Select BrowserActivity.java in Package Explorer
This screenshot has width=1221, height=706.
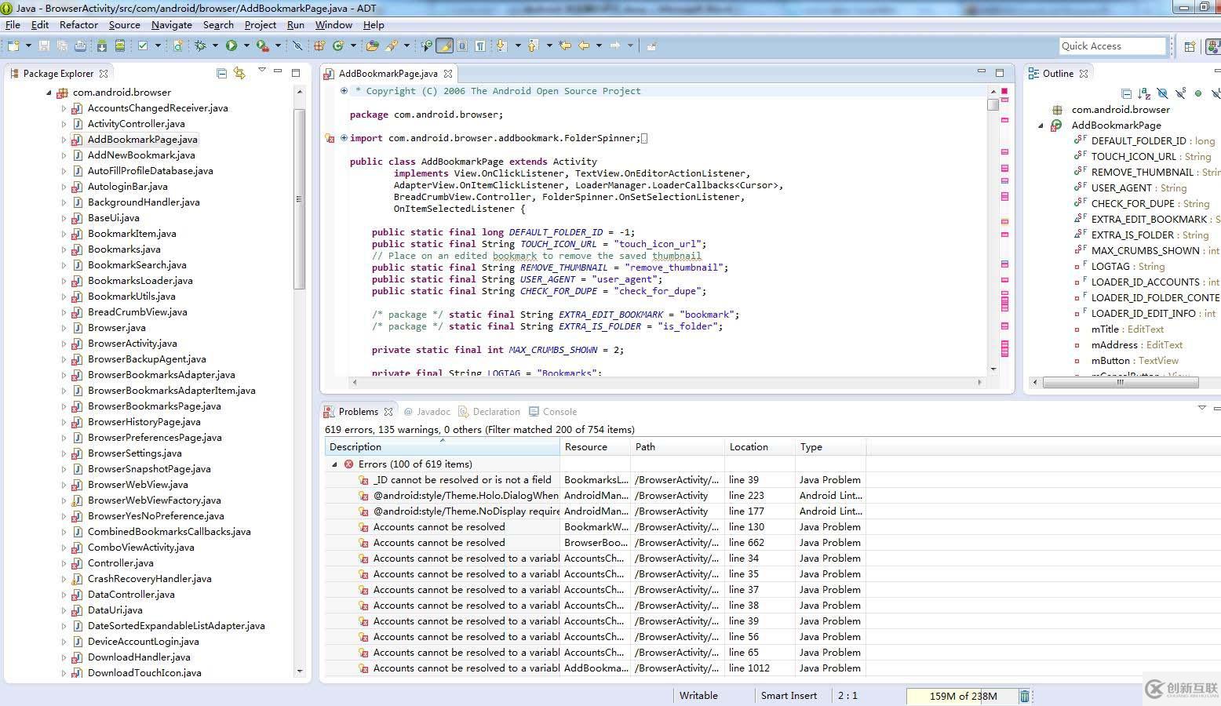(132, 344)
